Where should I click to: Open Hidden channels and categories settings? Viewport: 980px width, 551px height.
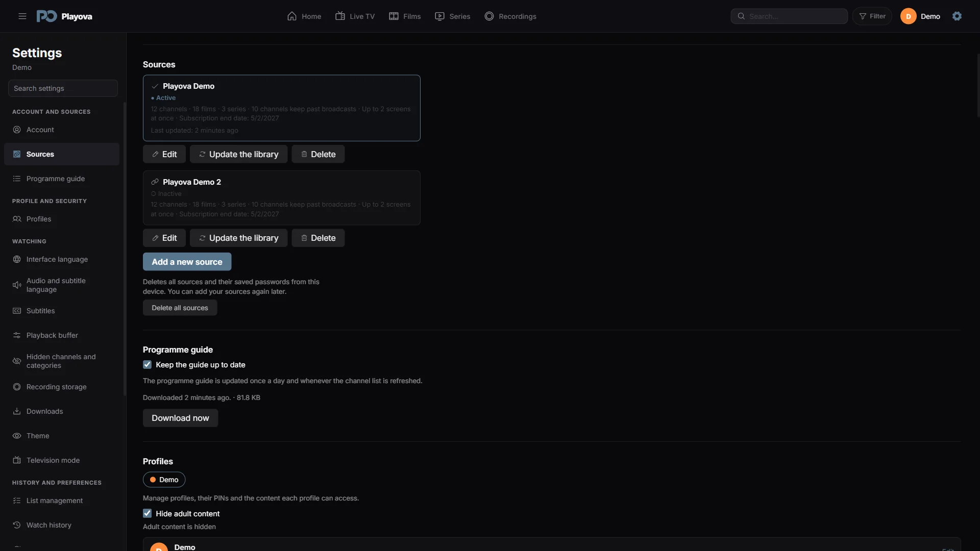click(x=62, y=361)
